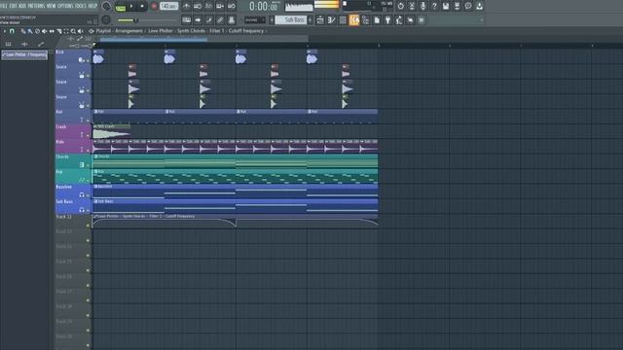Select the zoom magnifier tool in playlist
The height and width of the screenshot is (350, 623).
pos(73,31)
